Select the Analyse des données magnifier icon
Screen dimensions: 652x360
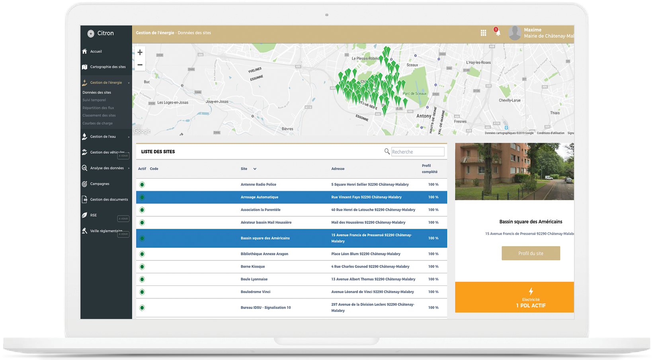(84, 168)
